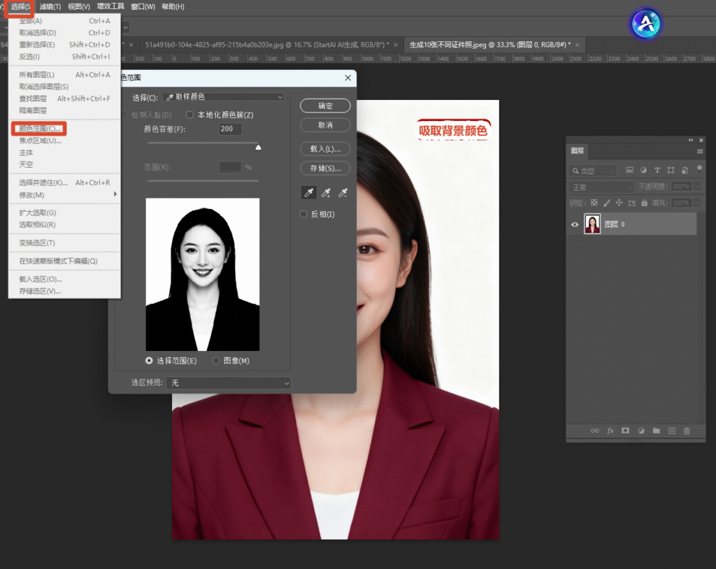
Task: Create a new layer with the plus icon
Action: (672, 431)
